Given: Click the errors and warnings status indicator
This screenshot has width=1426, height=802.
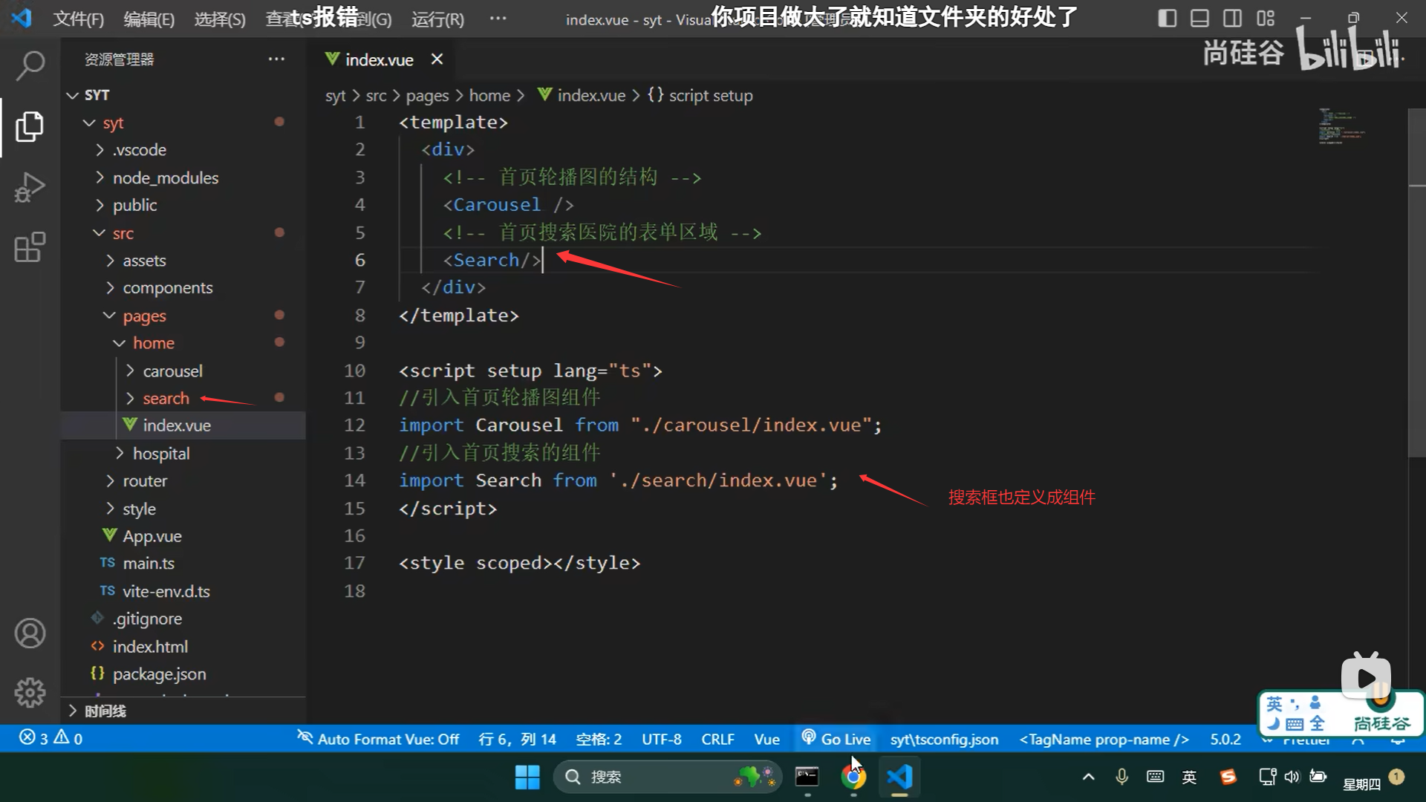Looking at the screenshot, I should click(51, 738).
